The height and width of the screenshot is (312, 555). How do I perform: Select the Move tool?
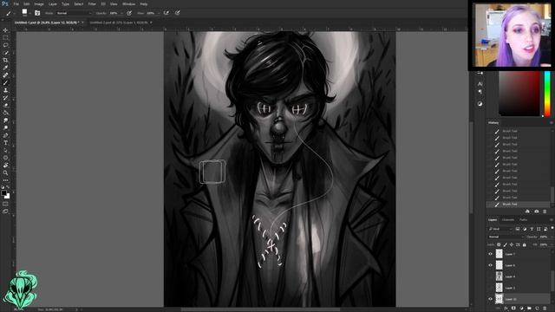[5, 30]
